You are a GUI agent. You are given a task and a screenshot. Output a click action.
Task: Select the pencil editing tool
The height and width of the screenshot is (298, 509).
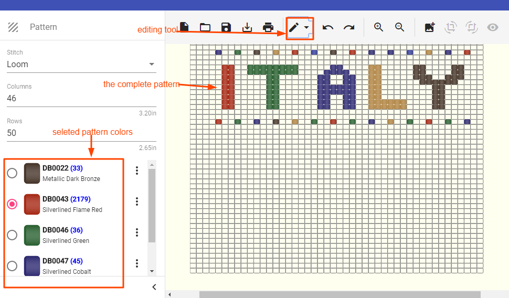(294, 27)
